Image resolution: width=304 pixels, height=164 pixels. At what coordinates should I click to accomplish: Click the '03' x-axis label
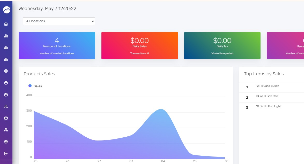click(131, 161)
